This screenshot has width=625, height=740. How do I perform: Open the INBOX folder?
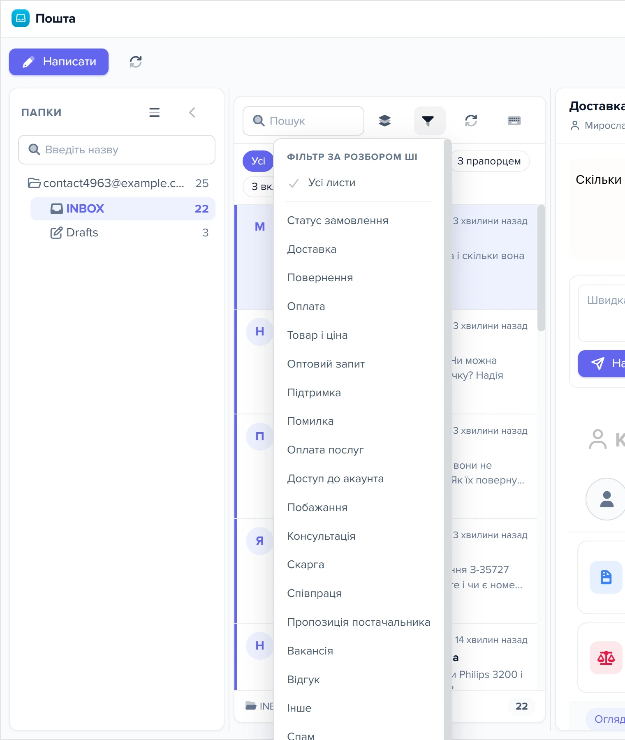tap(123, 208)
